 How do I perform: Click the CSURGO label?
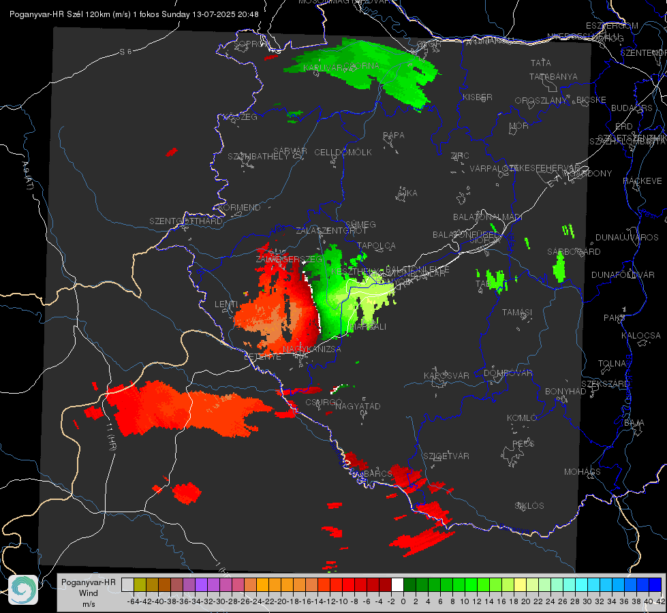click(x=324, y=403)
